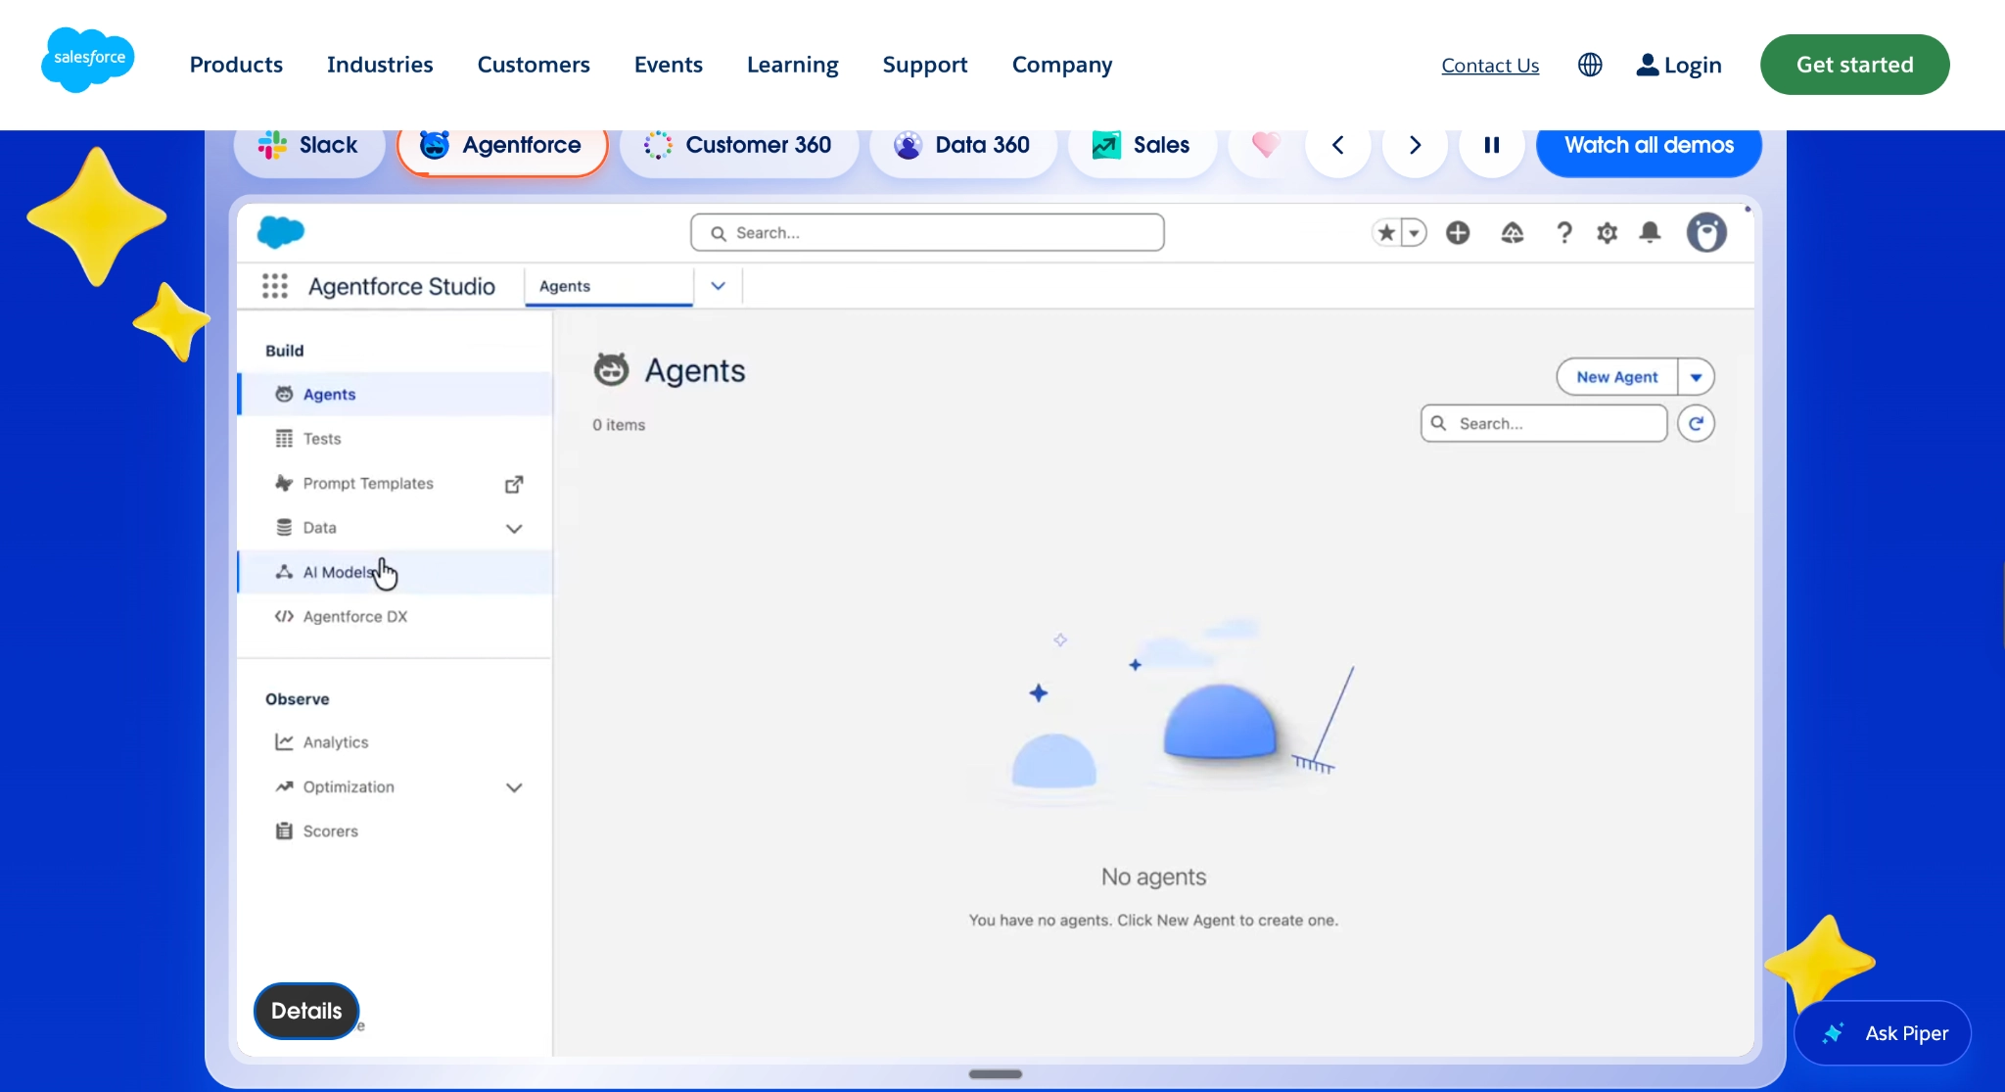
Task: Open the Ask Piper chat button
Action: click(x=1882, y=1033)
